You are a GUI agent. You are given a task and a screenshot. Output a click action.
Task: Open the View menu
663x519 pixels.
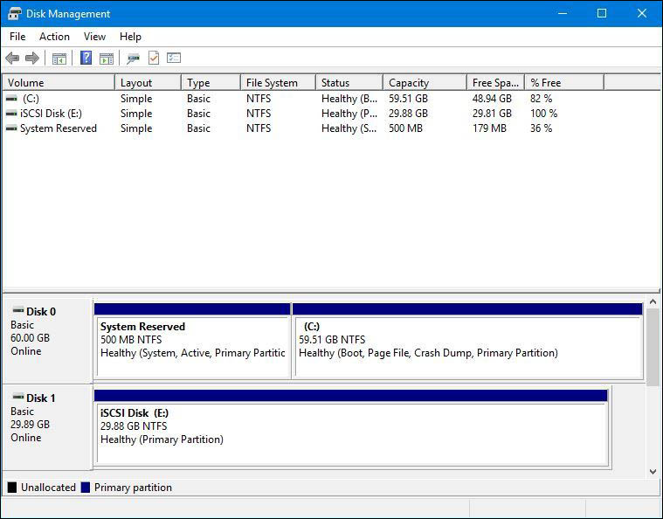pyautogui.click(x=94, y=37)
